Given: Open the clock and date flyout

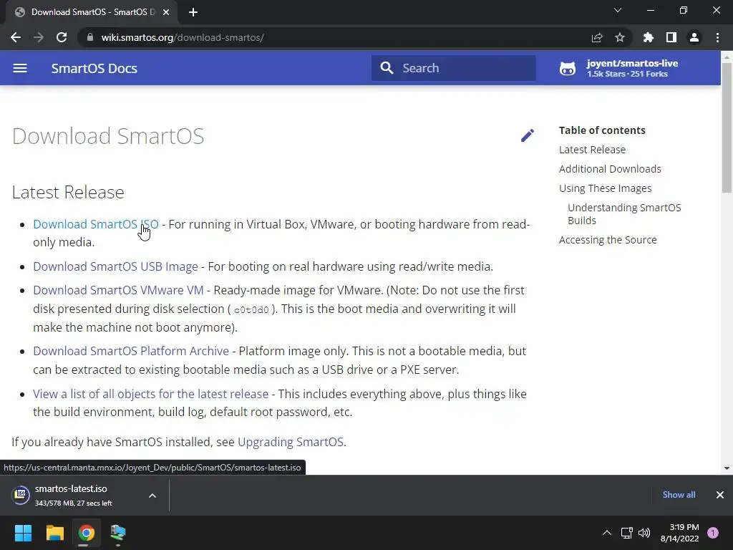Looking at the screenshot, I should point(680,533).
